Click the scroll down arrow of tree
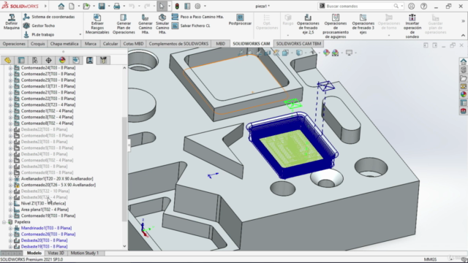 pos(124,246)
